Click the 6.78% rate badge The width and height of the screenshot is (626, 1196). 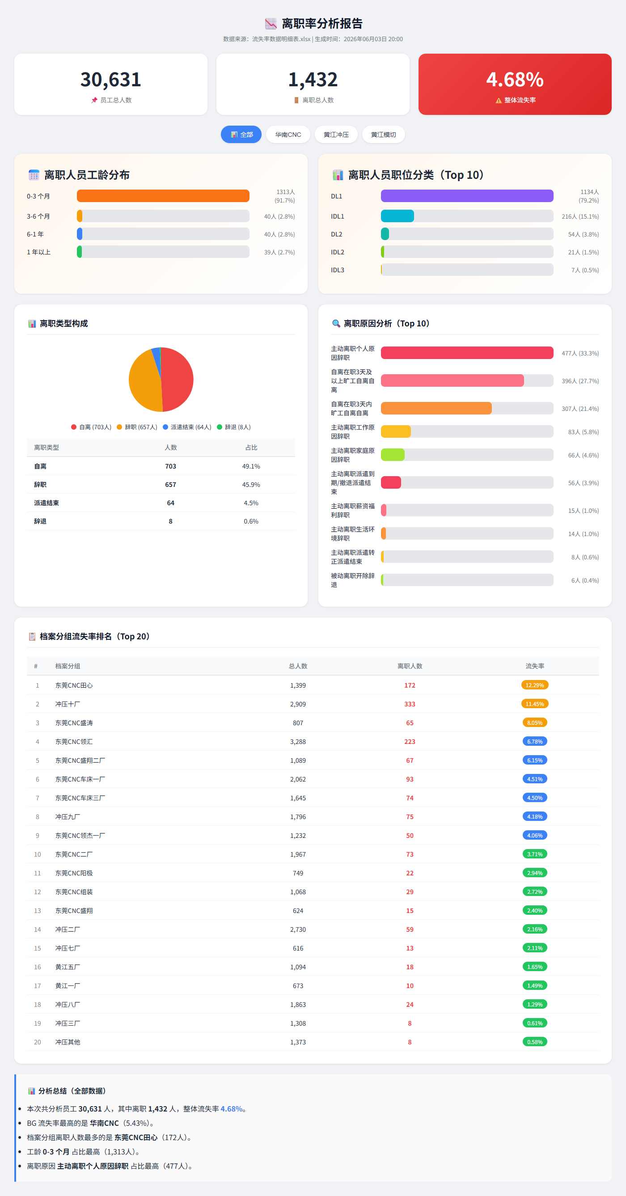point(535,741)
